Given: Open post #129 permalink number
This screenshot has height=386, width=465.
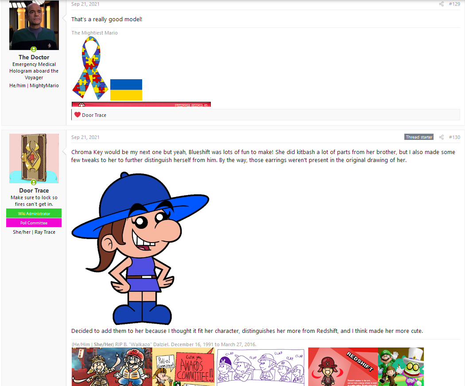Looking at the screenshot, I should coord(454,4).
